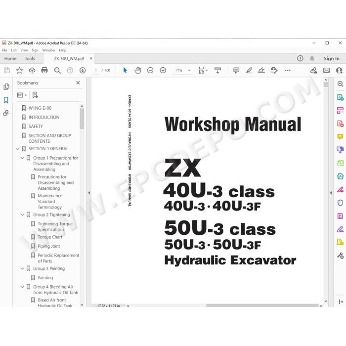Viewport: 346px width, 346px height.
Task: Click the Save file icon
Action: 7,70
